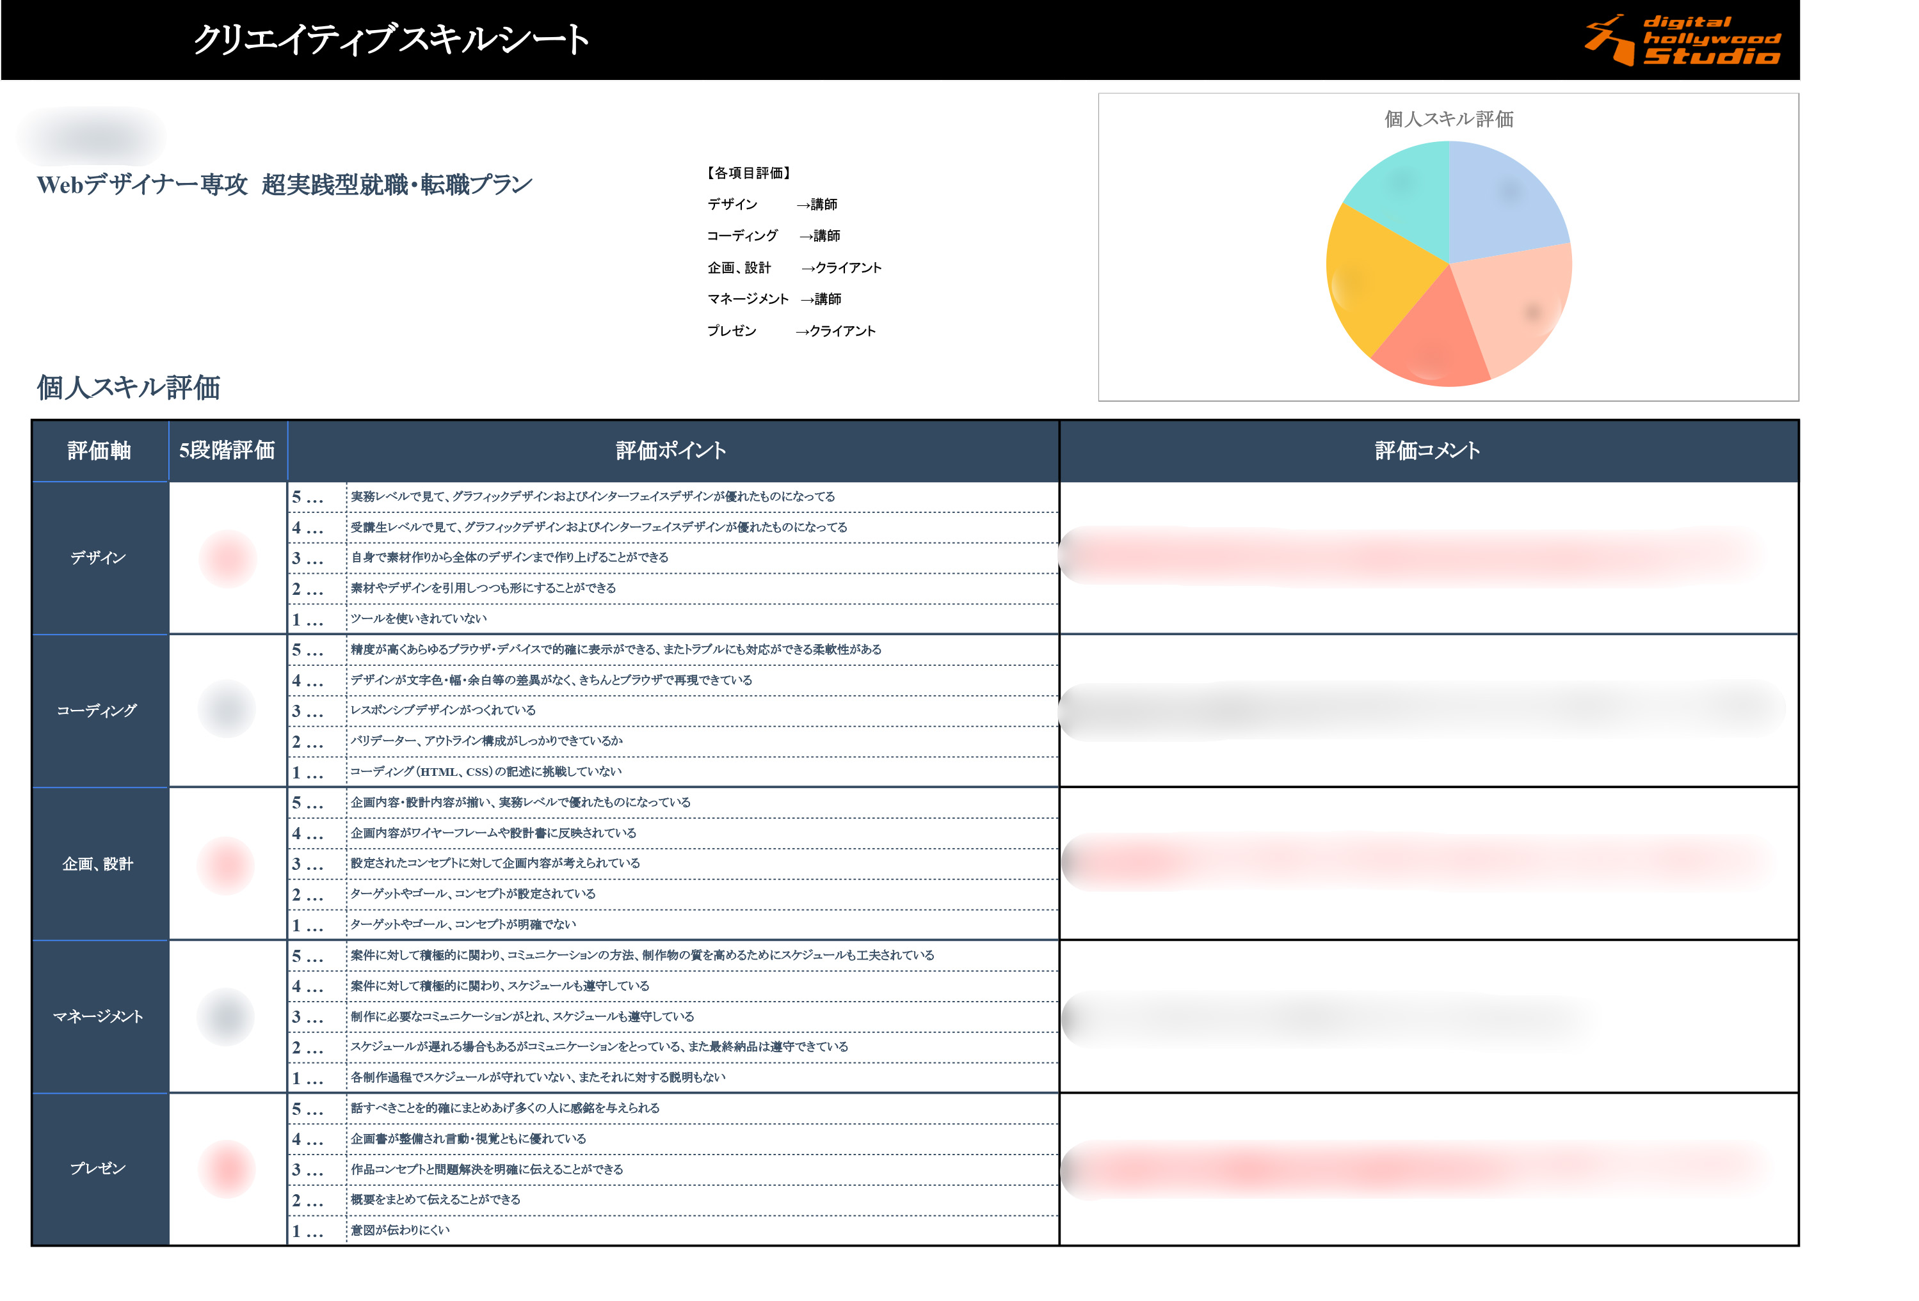Click the Digital Hollywood Studio logo
The image size is (1919, 1301).
pos(1682,40)
